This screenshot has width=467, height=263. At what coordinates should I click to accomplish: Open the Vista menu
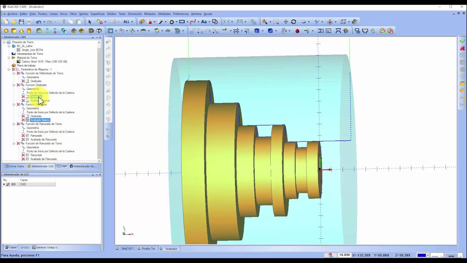coord(32,14)
